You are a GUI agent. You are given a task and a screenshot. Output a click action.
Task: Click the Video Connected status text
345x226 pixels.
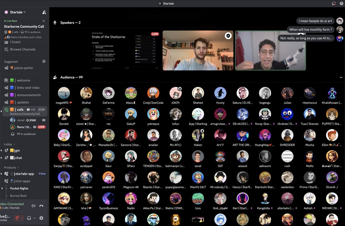coord(12,204)
